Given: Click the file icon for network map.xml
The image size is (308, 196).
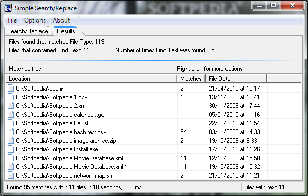Looking at the screenshot, I should pyautogui.click(x=11, y=175).
